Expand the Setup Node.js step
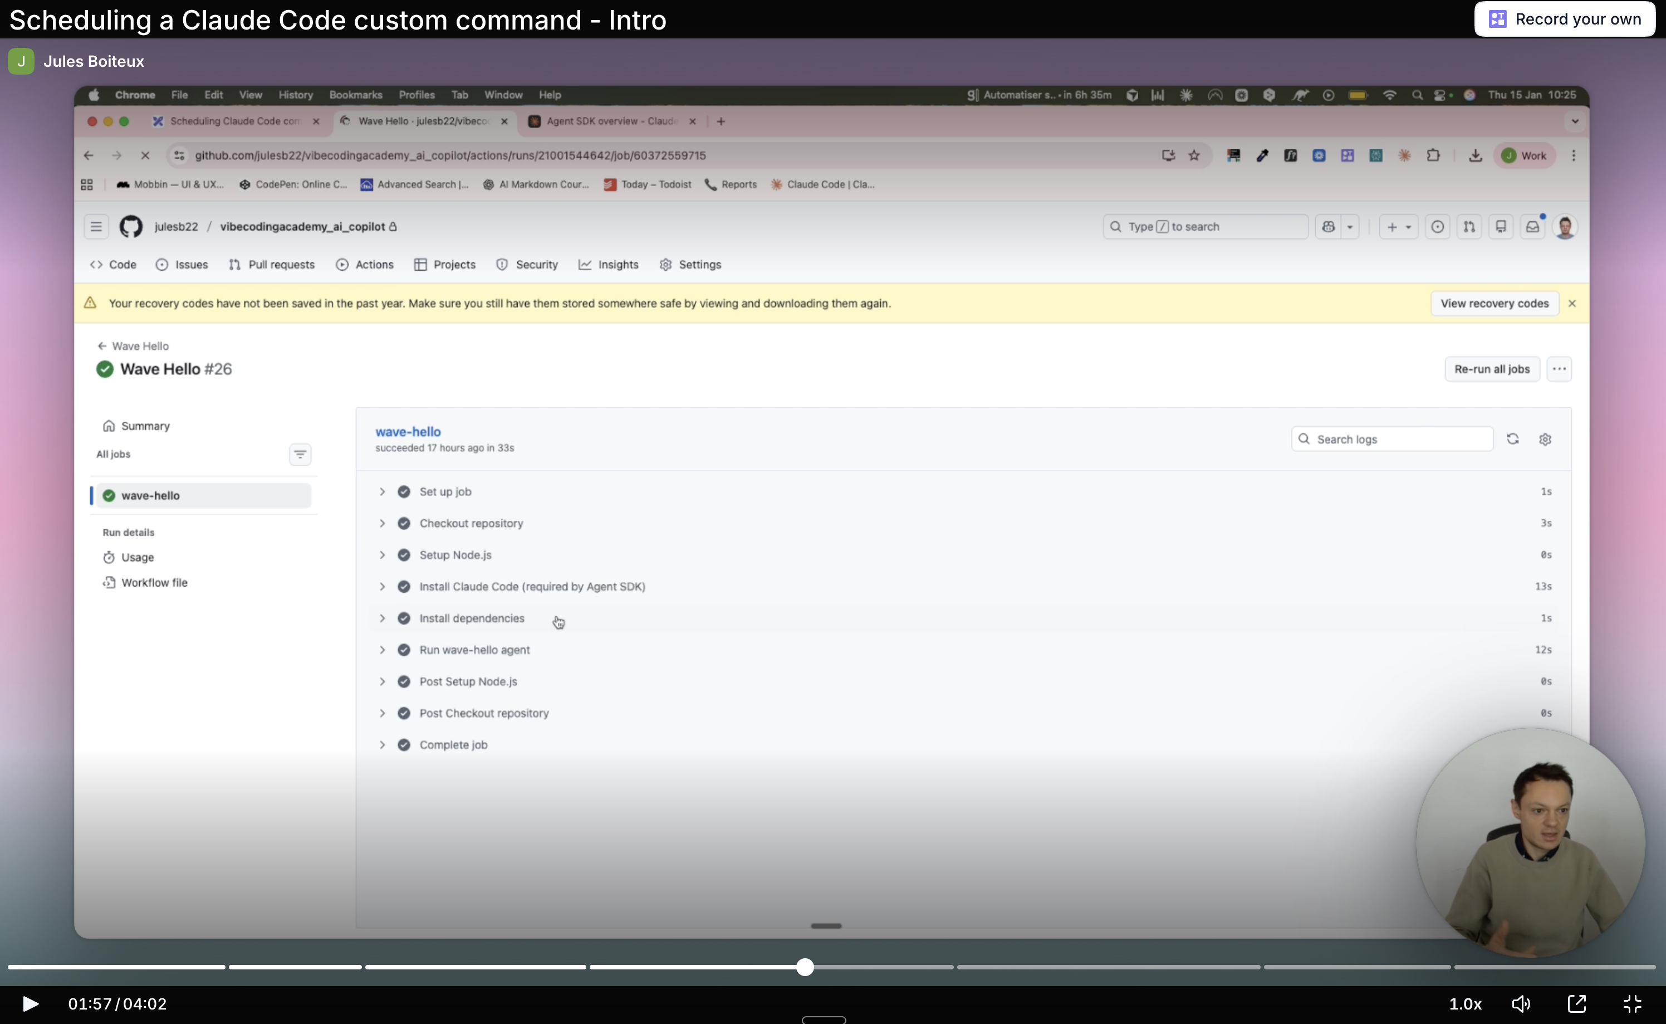This screenshot has width=1666, height=1024. click(383, 555)
